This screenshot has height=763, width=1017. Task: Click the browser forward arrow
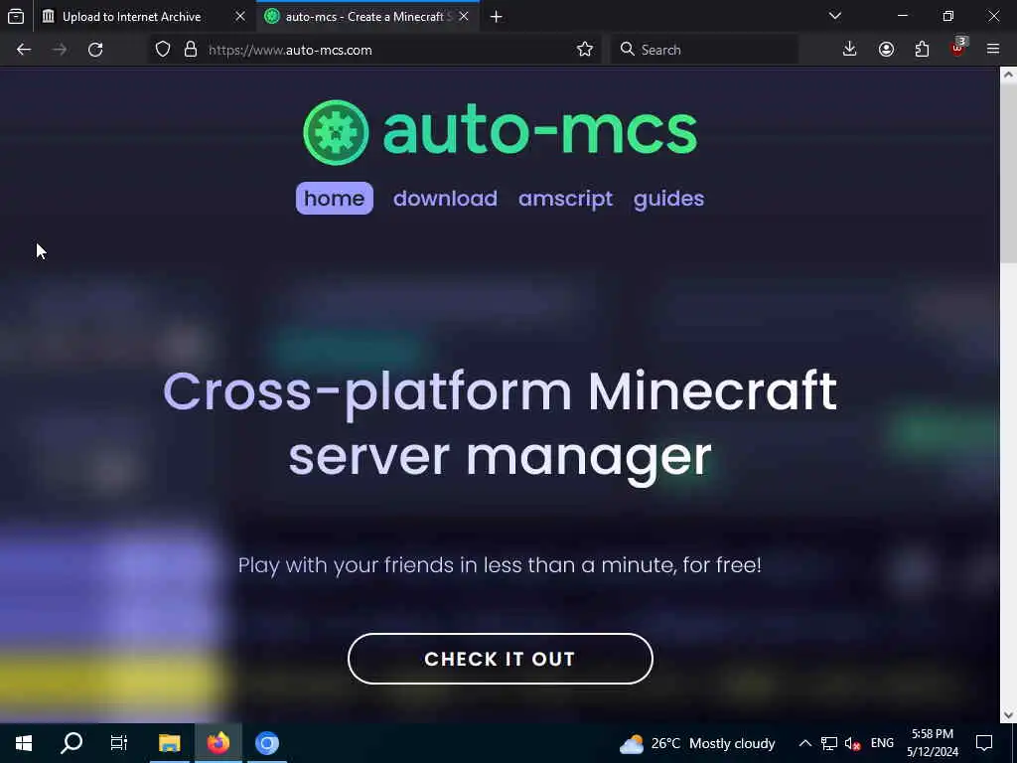60,50
